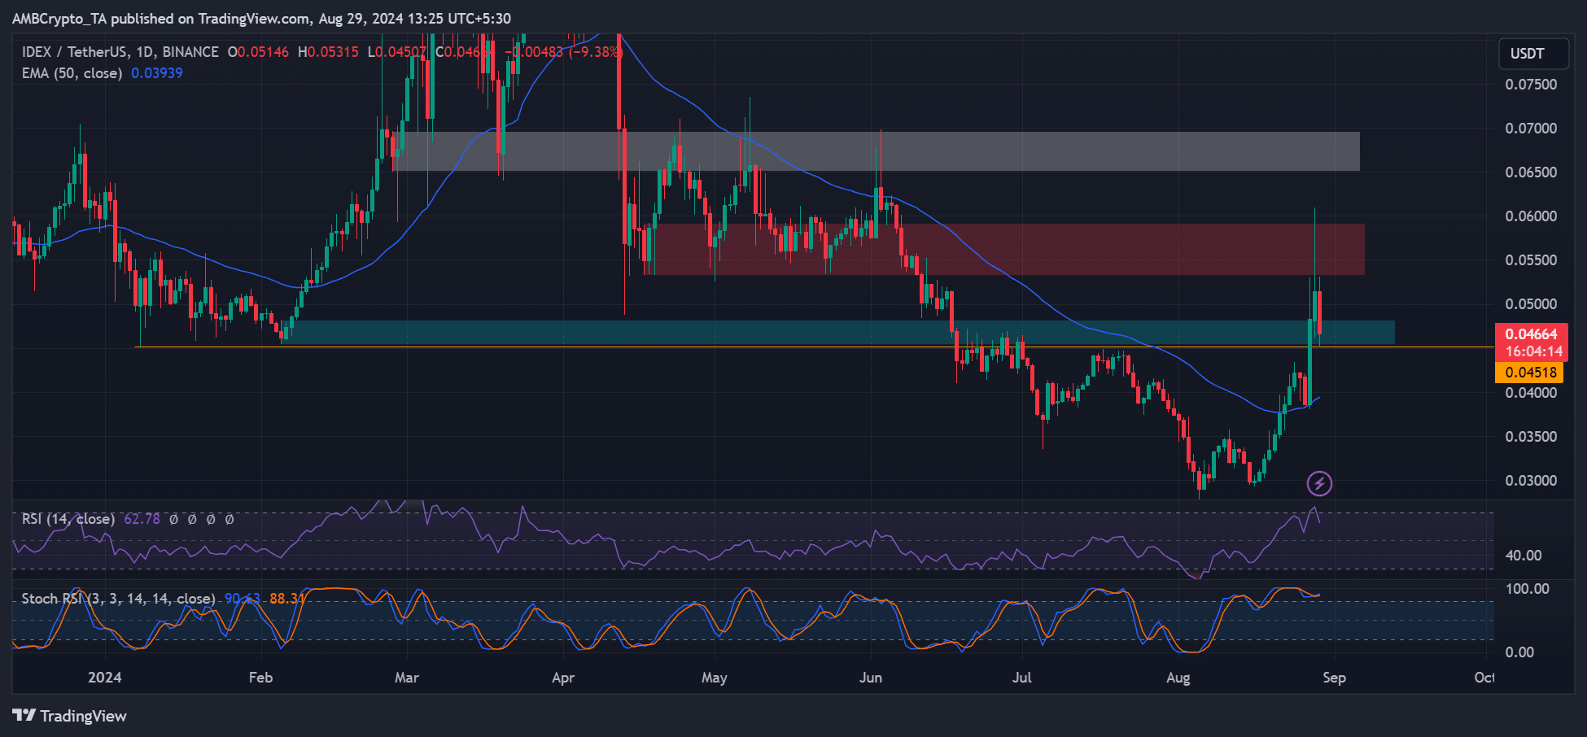
Task: Click the Mar label on time axis
Action: (406, 678)
